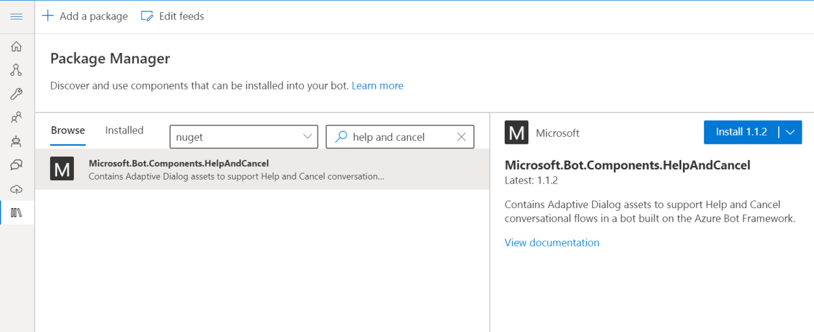Open the dialog design flow icon
The height and width of the screenshot is (332, 814).
(x=17, y=70)
